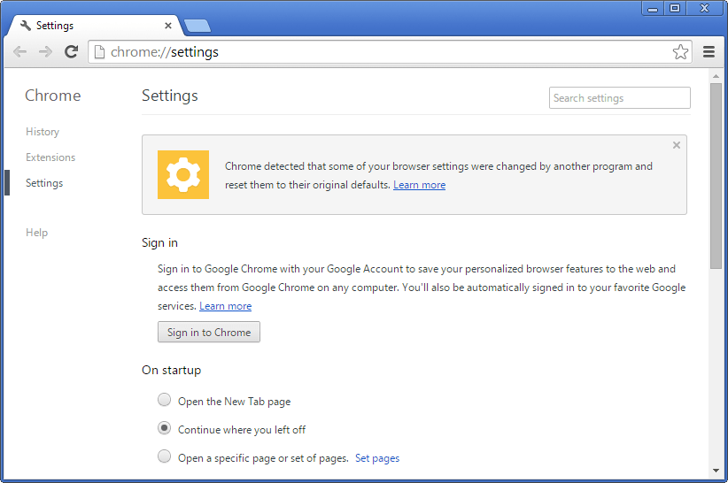Open the Chrome hamburger menu

click(709, 52)
